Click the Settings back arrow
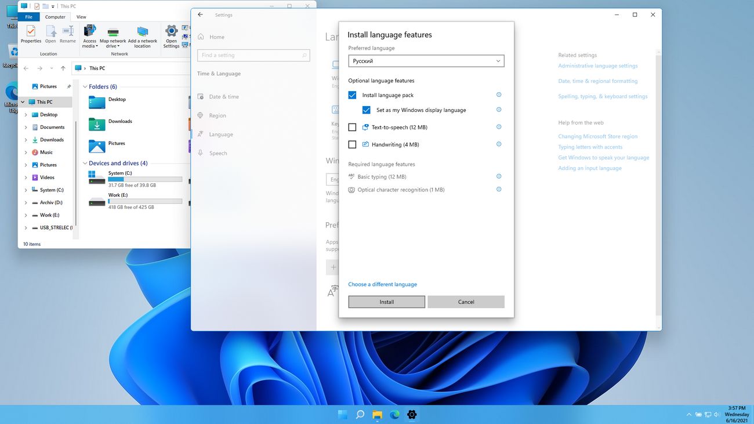The height and width of the screenshot is (424, 754). tap(201, 15)
